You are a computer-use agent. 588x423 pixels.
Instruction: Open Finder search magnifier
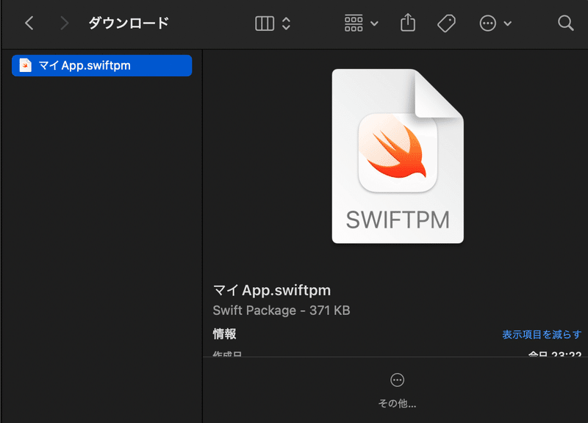(x=565, y=23)
